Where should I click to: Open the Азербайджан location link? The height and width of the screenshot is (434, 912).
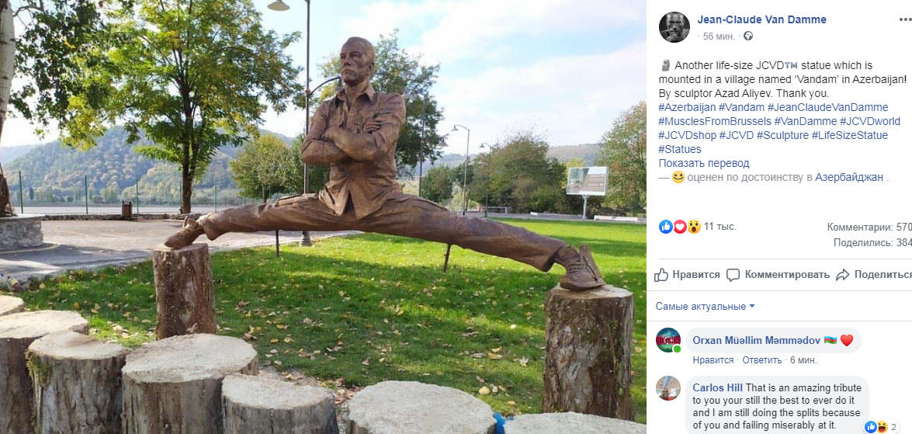(850, 178)
